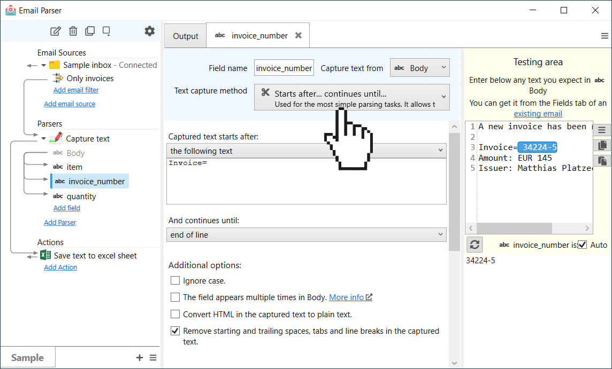Collapse the Sample inbox tree node

(44, 65)
